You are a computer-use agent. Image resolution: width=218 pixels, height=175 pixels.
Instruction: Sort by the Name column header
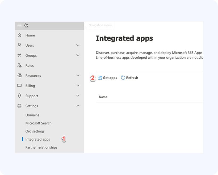[103, 97]
